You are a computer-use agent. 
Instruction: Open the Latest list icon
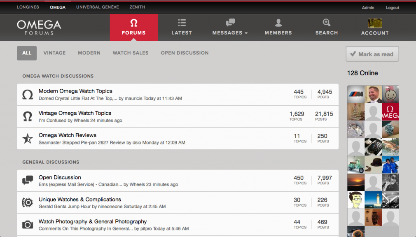point(182,23)
